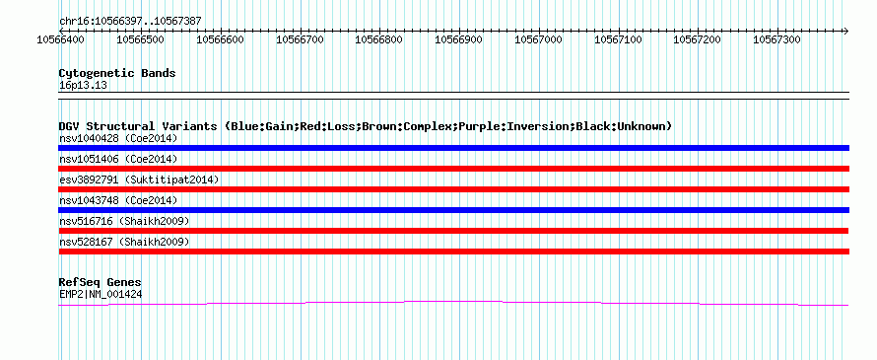Select the nsv1051406 (Coe2014) red loss bar
Viewport: 877px width, 360px height.
tap(453, 169)
